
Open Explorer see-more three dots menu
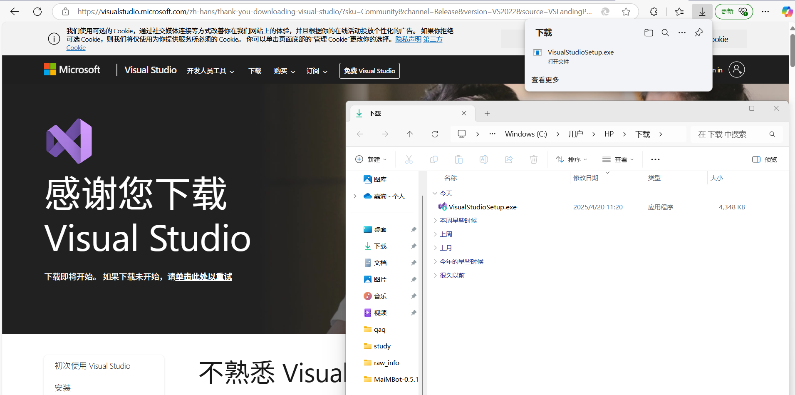click(x=655, y=159)
